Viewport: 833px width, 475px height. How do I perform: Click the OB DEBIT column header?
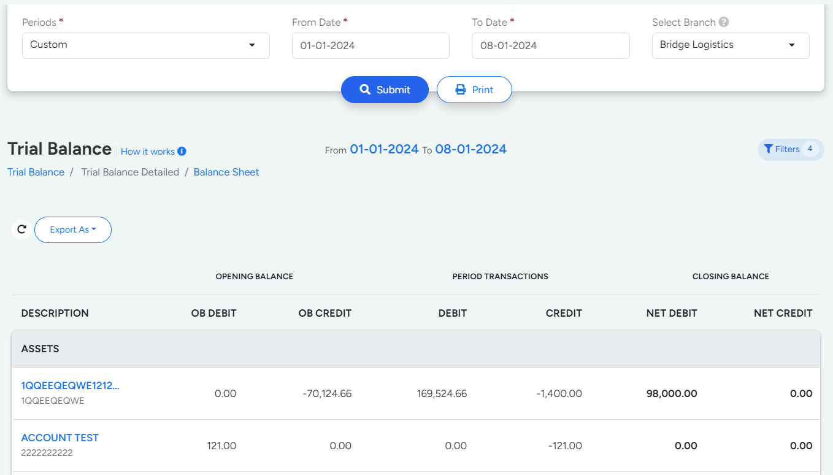click(213, 313)
